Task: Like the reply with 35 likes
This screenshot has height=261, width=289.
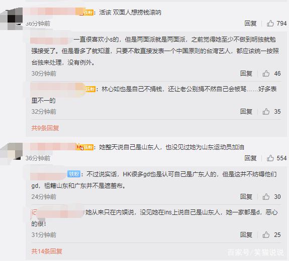Action: (x=266, y=112)
